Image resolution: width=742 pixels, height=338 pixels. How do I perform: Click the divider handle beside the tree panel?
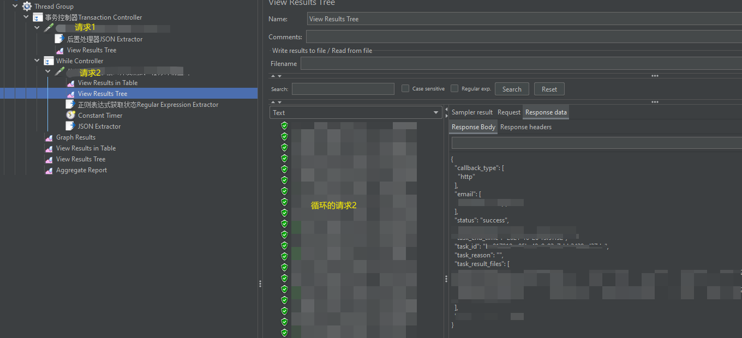point(260,283)
